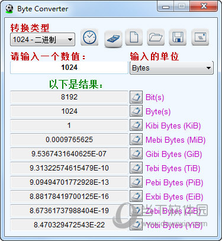Minimize the Byte Converter window
The width and height of the screenshot is (222, 241).
pos(166,7)
